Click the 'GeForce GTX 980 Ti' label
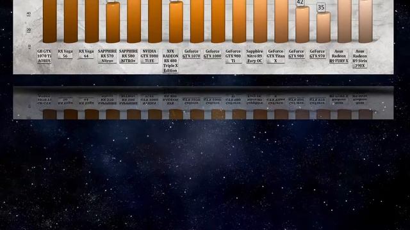410x230 pixels. 233,56
